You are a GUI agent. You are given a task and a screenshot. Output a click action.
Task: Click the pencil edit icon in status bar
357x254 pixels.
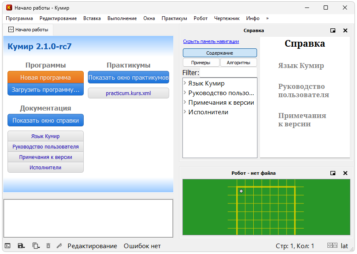tap(59, 246)
